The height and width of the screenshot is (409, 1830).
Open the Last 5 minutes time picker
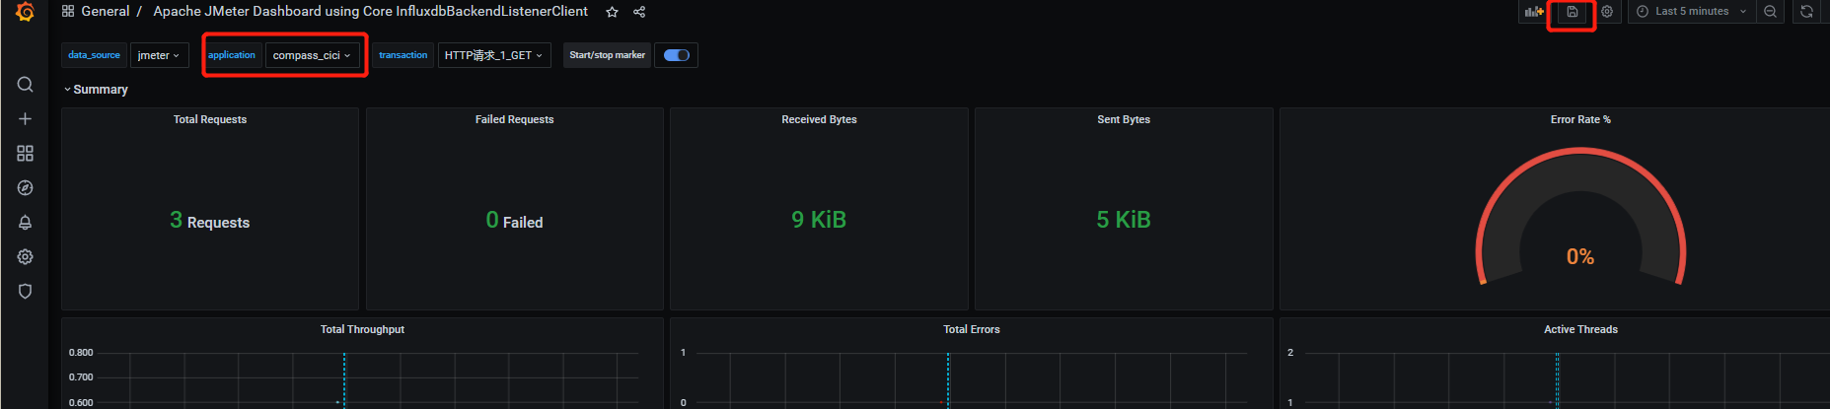[1691, 12]
